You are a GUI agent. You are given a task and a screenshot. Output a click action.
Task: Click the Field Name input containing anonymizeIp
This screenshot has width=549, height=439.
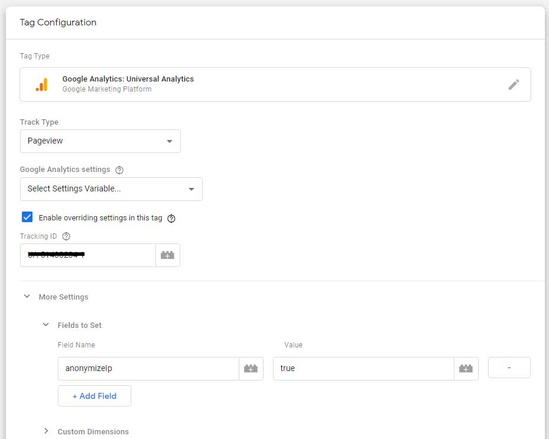coord(148,369)
